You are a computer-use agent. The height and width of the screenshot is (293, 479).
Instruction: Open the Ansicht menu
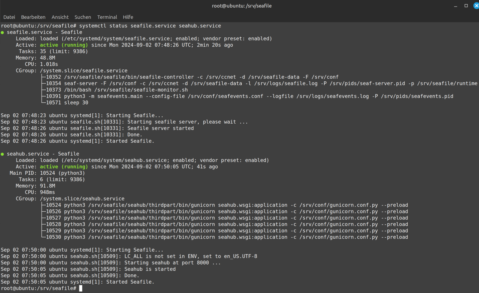point(60,17)
